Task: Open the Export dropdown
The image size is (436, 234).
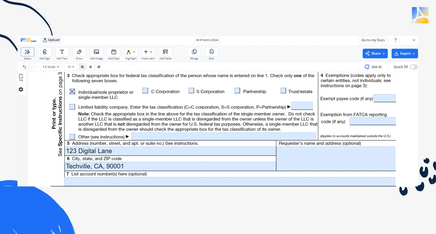Action: point(405,54)
